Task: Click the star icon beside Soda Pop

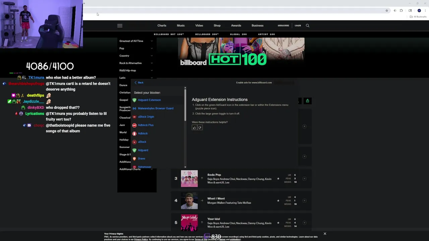Action: pos(278,178)
